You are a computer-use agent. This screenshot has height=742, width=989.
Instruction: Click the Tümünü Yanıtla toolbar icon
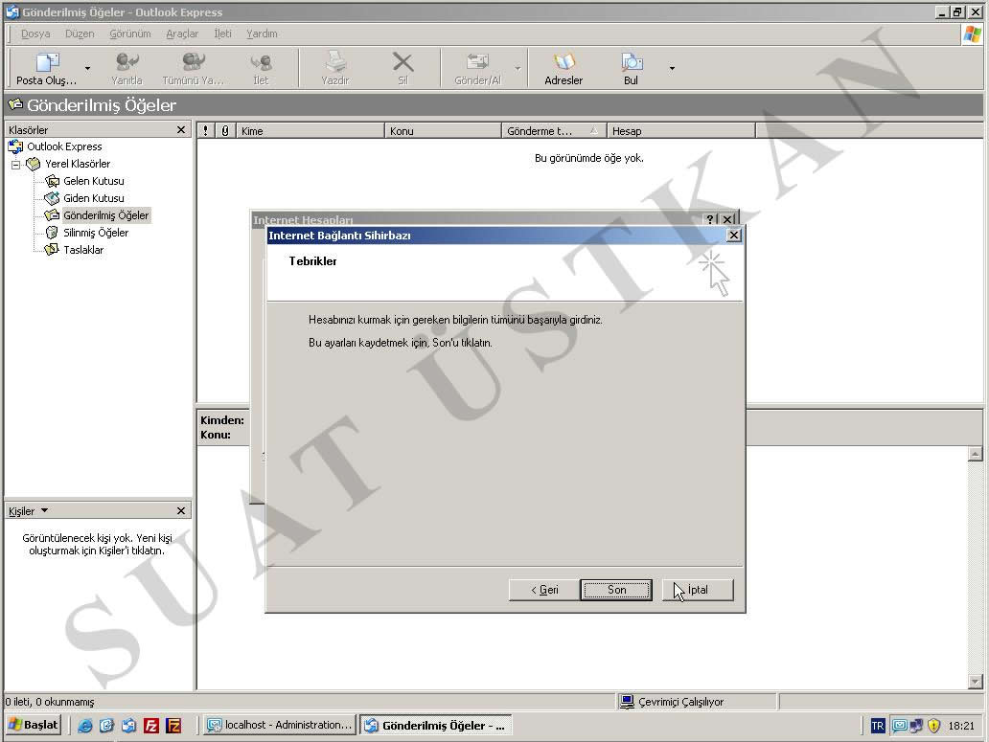(193, 68)
